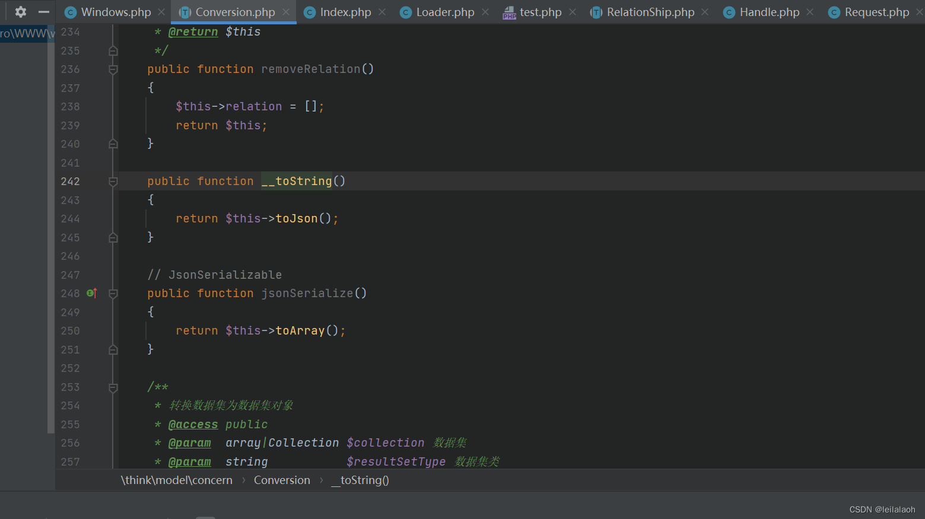Viewport: 925px width, 519px height.
Task: Click the fold marker beside line 240
Action: tap(113, 144)
